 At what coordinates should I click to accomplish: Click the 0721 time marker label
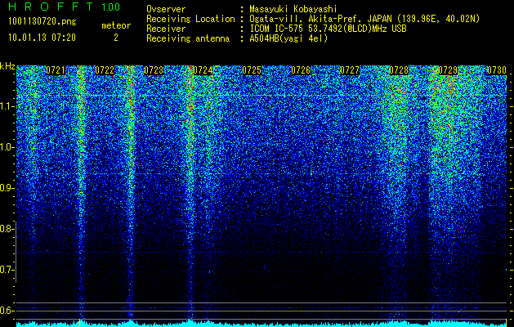(x=56, y=70)
